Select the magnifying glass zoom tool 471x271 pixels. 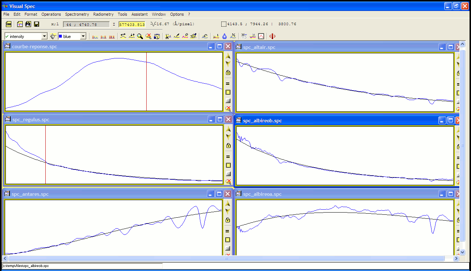[140, 36]
